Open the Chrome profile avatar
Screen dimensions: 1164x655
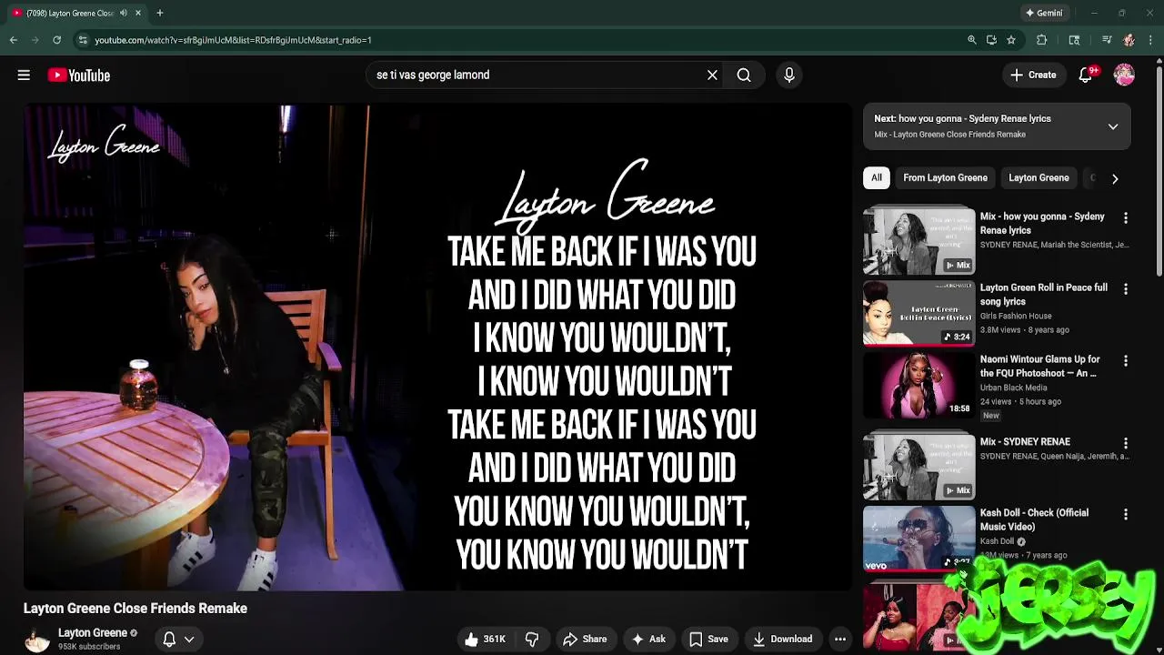click(1129, 40)
